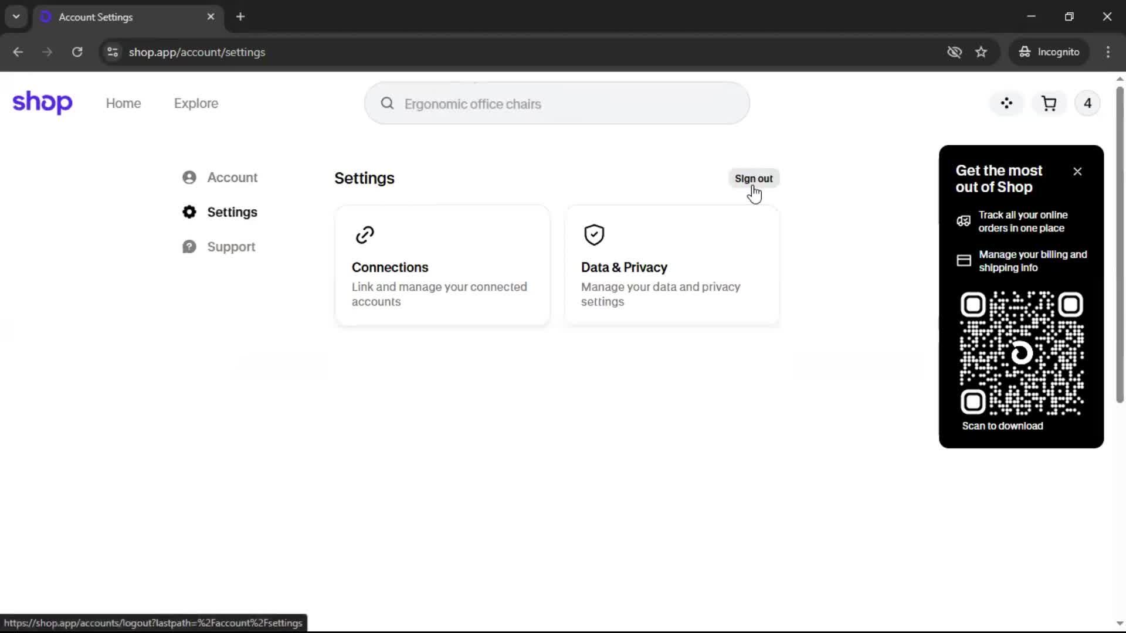The width and height of the screenshot is (1126, 633).
Task: Click the Connections link icon card
Action: point(442,266)
